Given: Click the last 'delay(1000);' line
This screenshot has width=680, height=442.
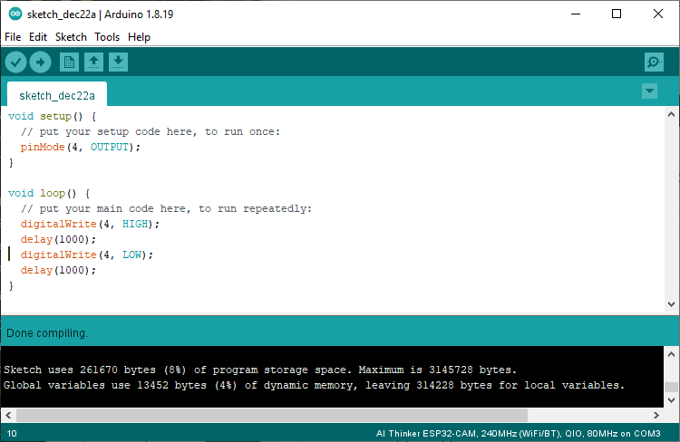Looking at the screenshot, I should pos(58,270).
